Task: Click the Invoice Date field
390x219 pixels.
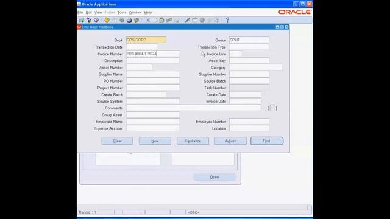Action: click(x=245, y=102)
